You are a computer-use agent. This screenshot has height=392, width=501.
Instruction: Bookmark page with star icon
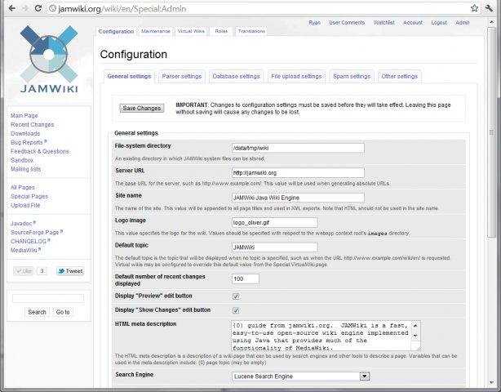(x=474, y=8)
